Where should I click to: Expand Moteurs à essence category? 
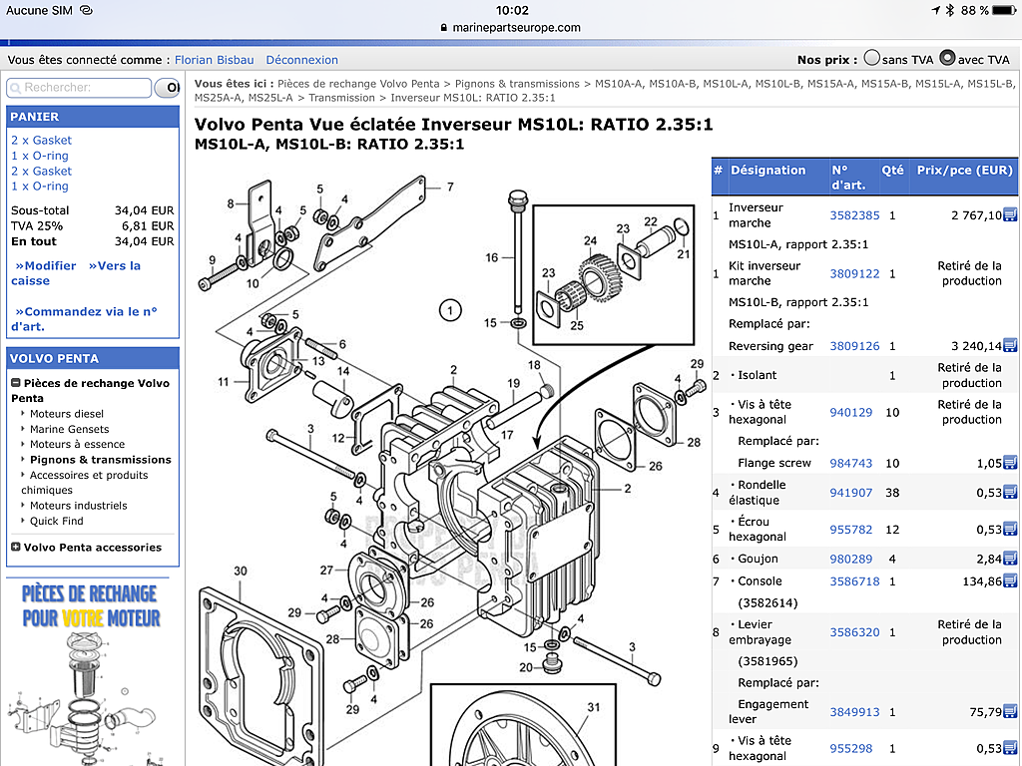point(77,444)
